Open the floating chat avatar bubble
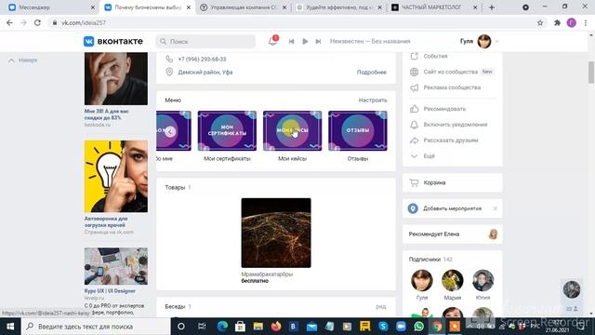This screenshot has height=335, width=595. pos(572,289)
